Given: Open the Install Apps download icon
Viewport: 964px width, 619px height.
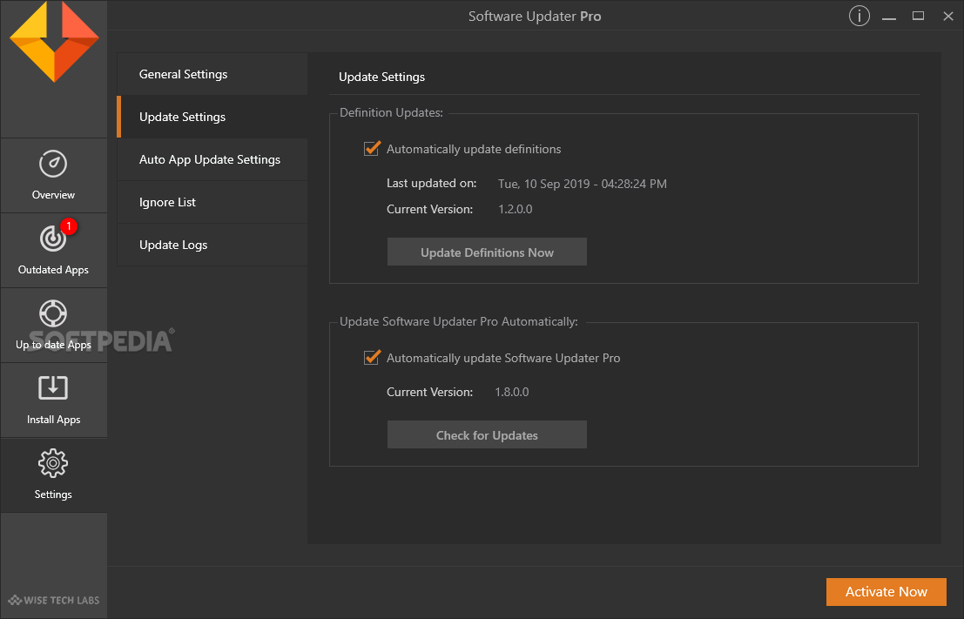Looking at the screenshot, I should click(53, 388).
